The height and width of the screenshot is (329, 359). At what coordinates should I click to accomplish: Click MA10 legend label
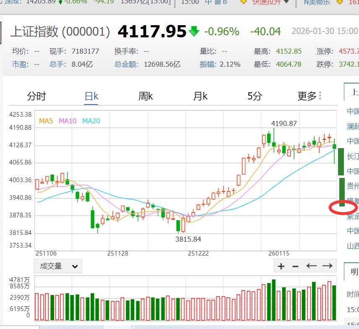point(68,121)
